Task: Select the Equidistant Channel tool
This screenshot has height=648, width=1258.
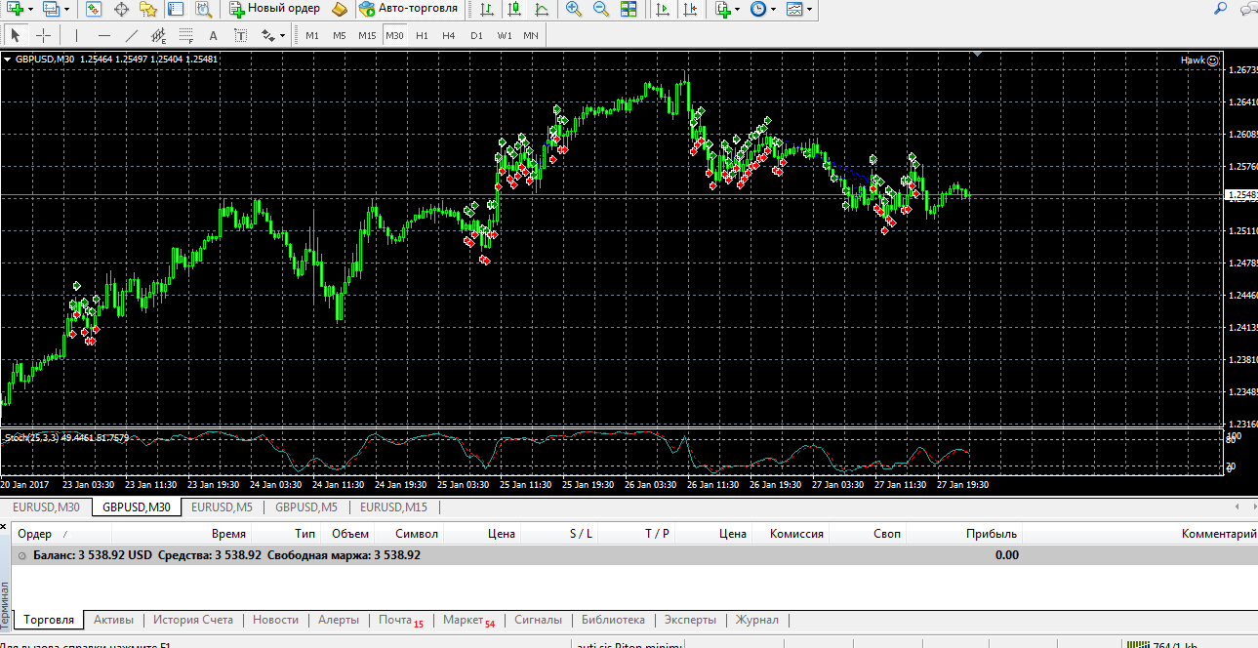Action: point(159,35)
